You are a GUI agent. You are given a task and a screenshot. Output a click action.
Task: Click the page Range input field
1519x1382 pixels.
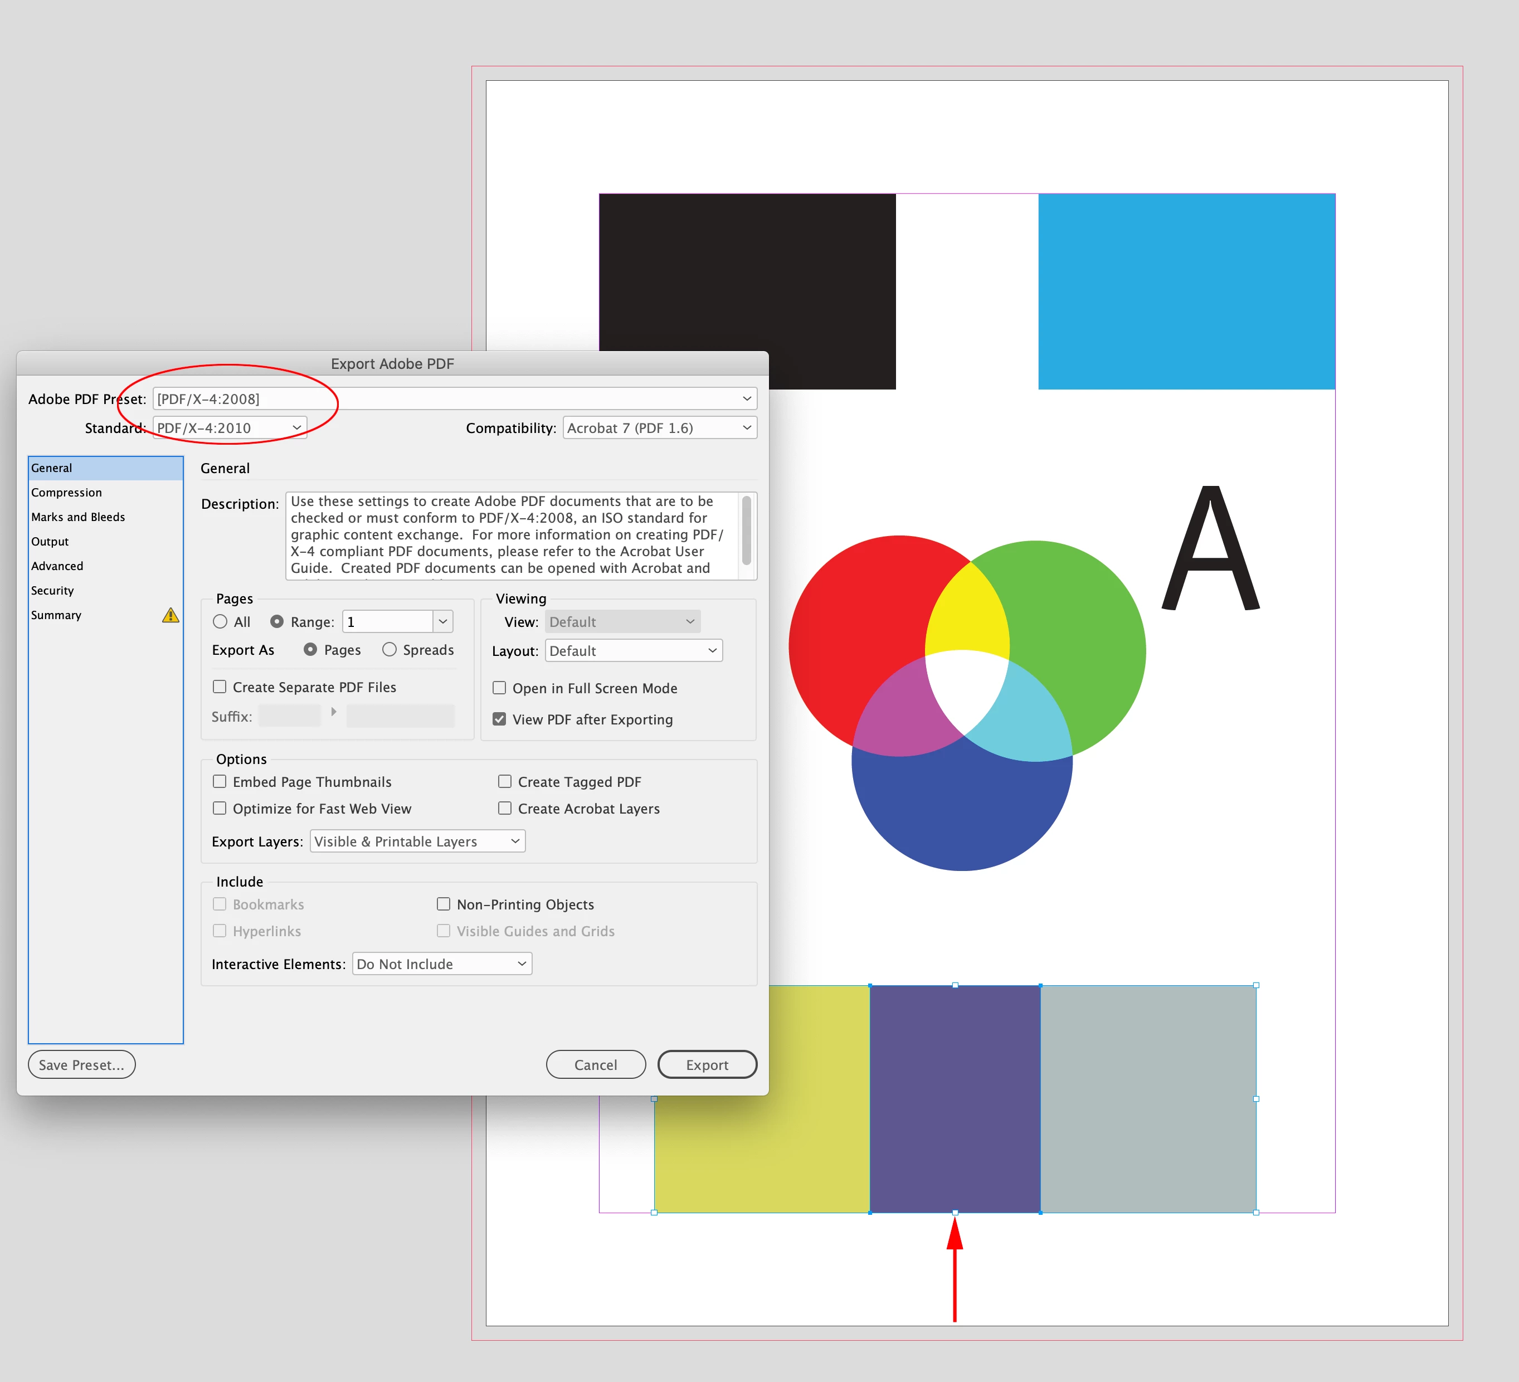point(387,622)
